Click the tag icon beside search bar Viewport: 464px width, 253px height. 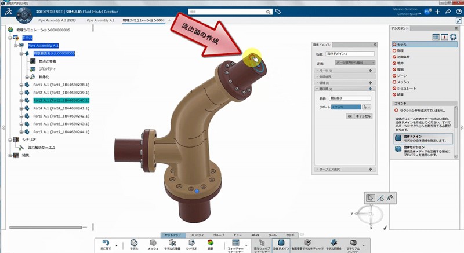[278, 11]
